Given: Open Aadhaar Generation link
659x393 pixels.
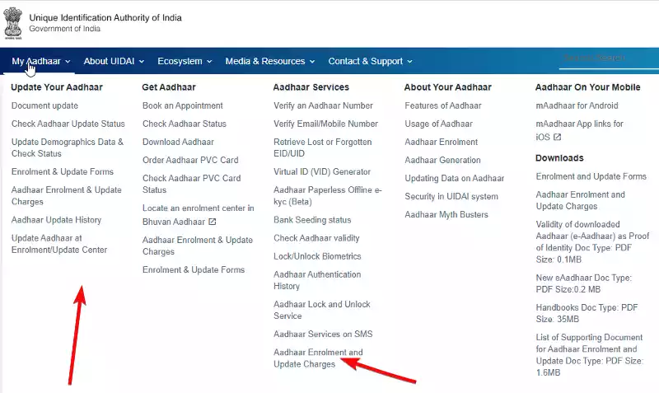Looking at the screenshot, I should [442, 160].
